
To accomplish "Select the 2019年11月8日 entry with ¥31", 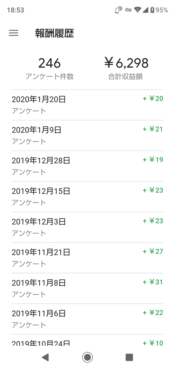I will coord(87,289).
